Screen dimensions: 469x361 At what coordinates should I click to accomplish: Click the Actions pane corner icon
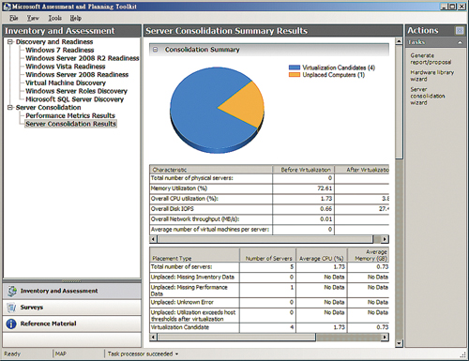click(460, 30)
